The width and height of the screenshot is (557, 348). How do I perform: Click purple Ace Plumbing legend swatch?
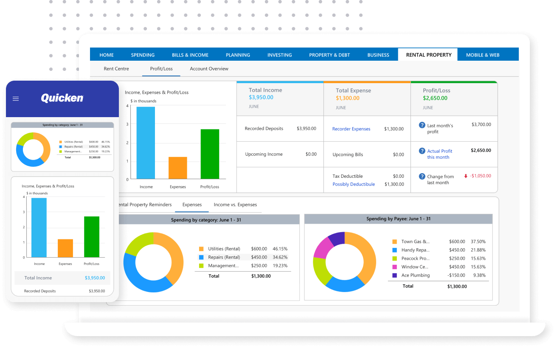(394, 275)
